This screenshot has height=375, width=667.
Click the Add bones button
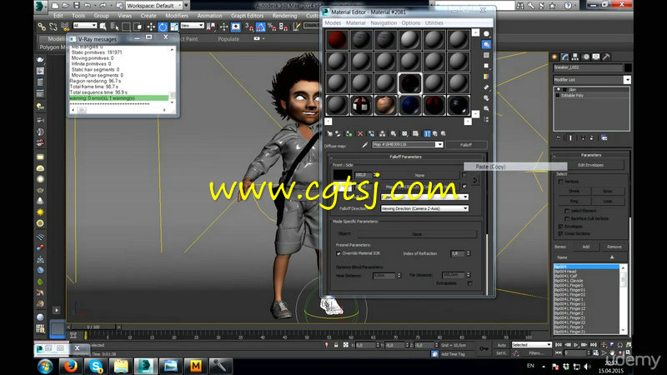coord(586,247)
